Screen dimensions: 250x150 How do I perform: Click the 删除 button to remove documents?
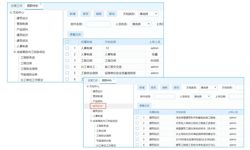coord(99,14)
